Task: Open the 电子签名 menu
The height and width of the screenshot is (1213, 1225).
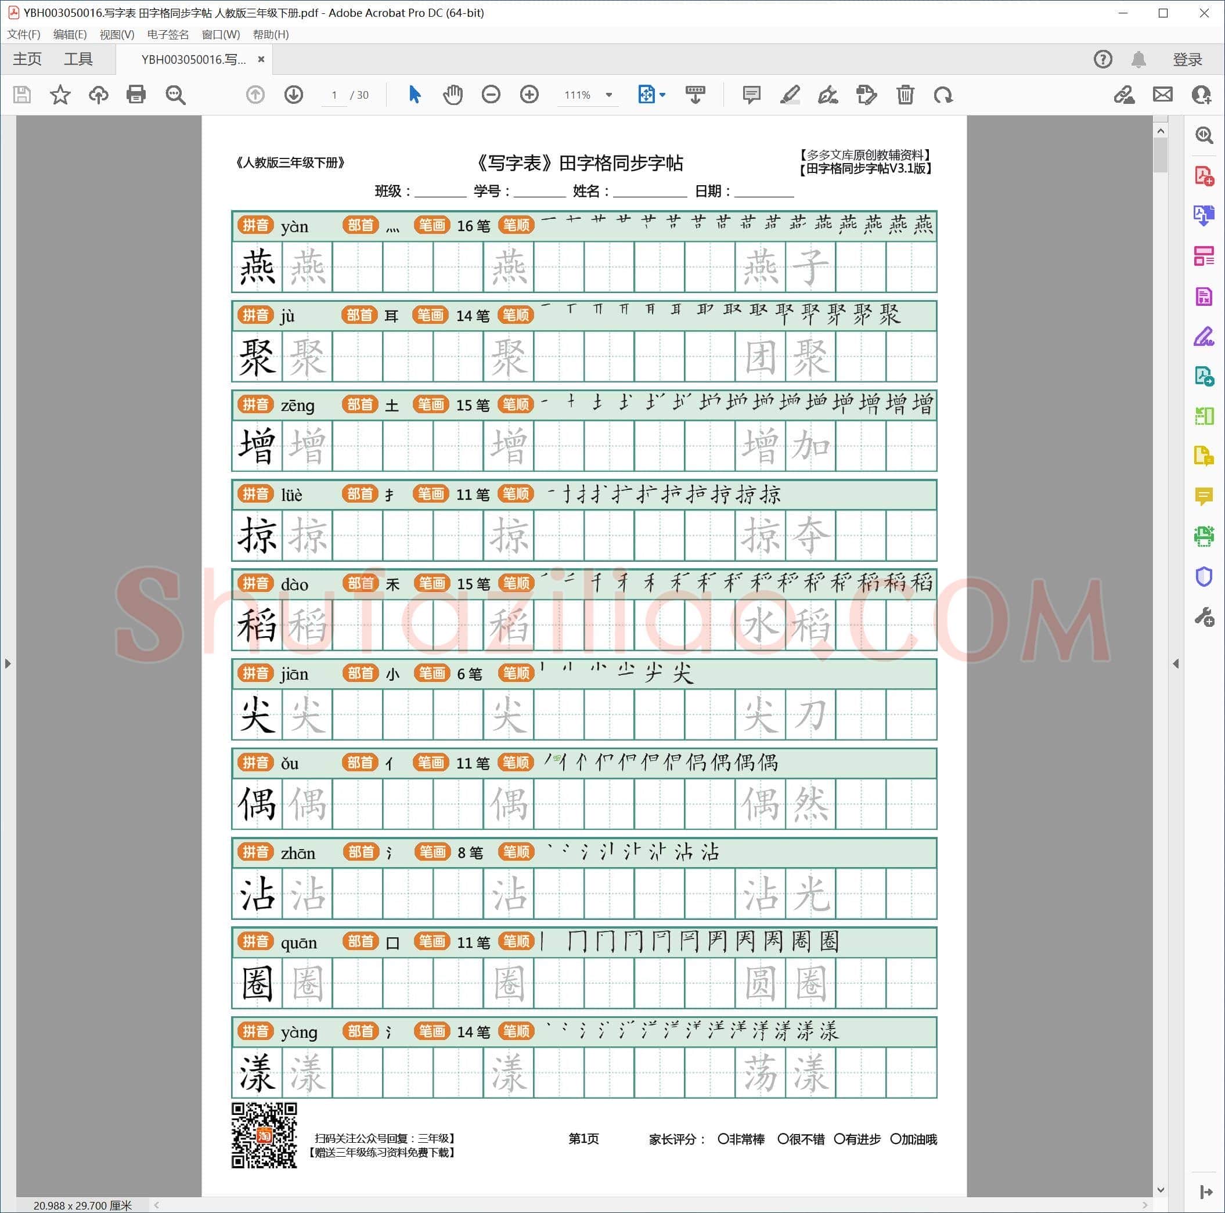Action: coord(167,34)
